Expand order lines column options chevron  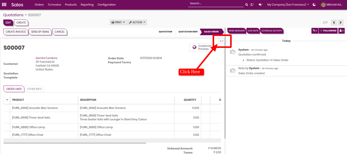click(7, 100)
